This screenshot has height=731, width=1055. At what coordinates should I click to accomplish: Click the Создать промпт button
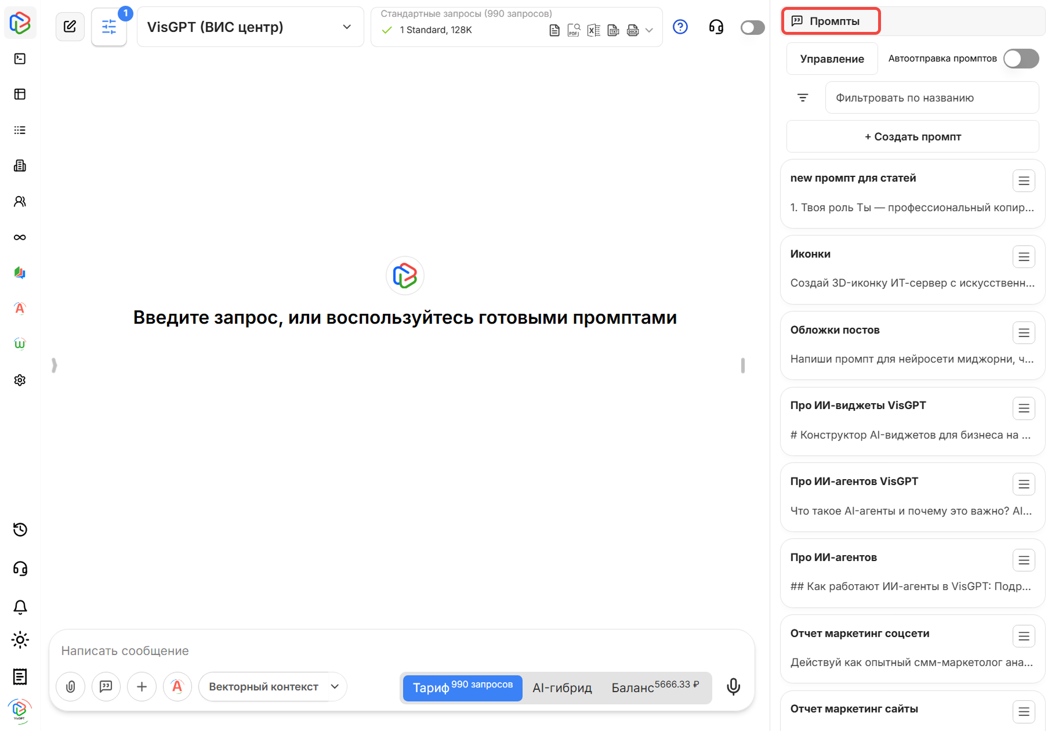(x=912, y=136)
